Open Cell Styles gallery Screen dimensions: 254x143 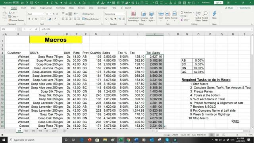coord(152,17)
